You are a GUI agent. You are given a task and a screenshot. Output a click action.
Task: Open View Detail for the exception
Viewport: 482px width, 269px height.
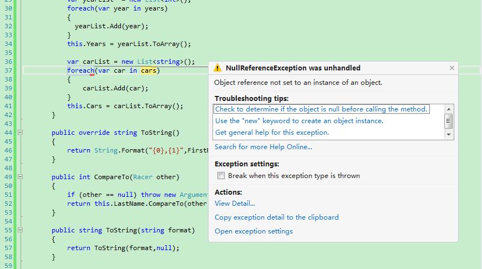point(235,204)
